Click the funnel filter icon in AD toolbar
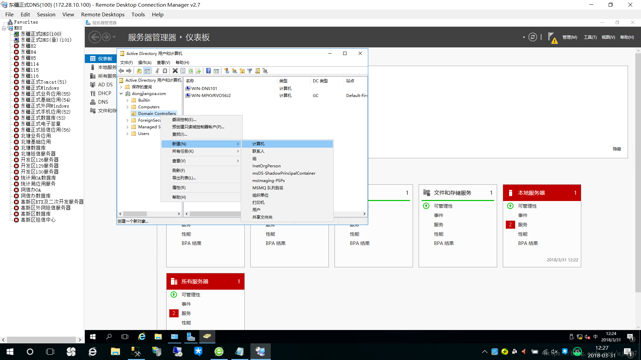 tap(250, 71)
